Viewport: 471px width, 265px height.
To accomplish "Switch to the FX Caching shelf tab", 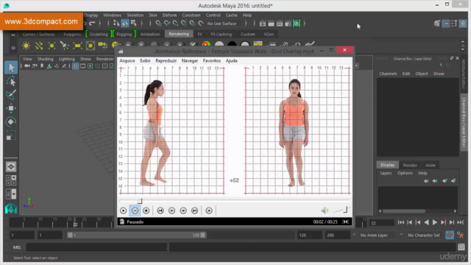I will [221, 35].
